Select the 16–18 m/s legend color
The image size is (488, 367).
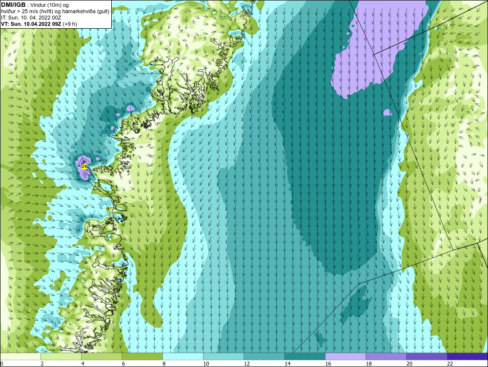point(346,356)
